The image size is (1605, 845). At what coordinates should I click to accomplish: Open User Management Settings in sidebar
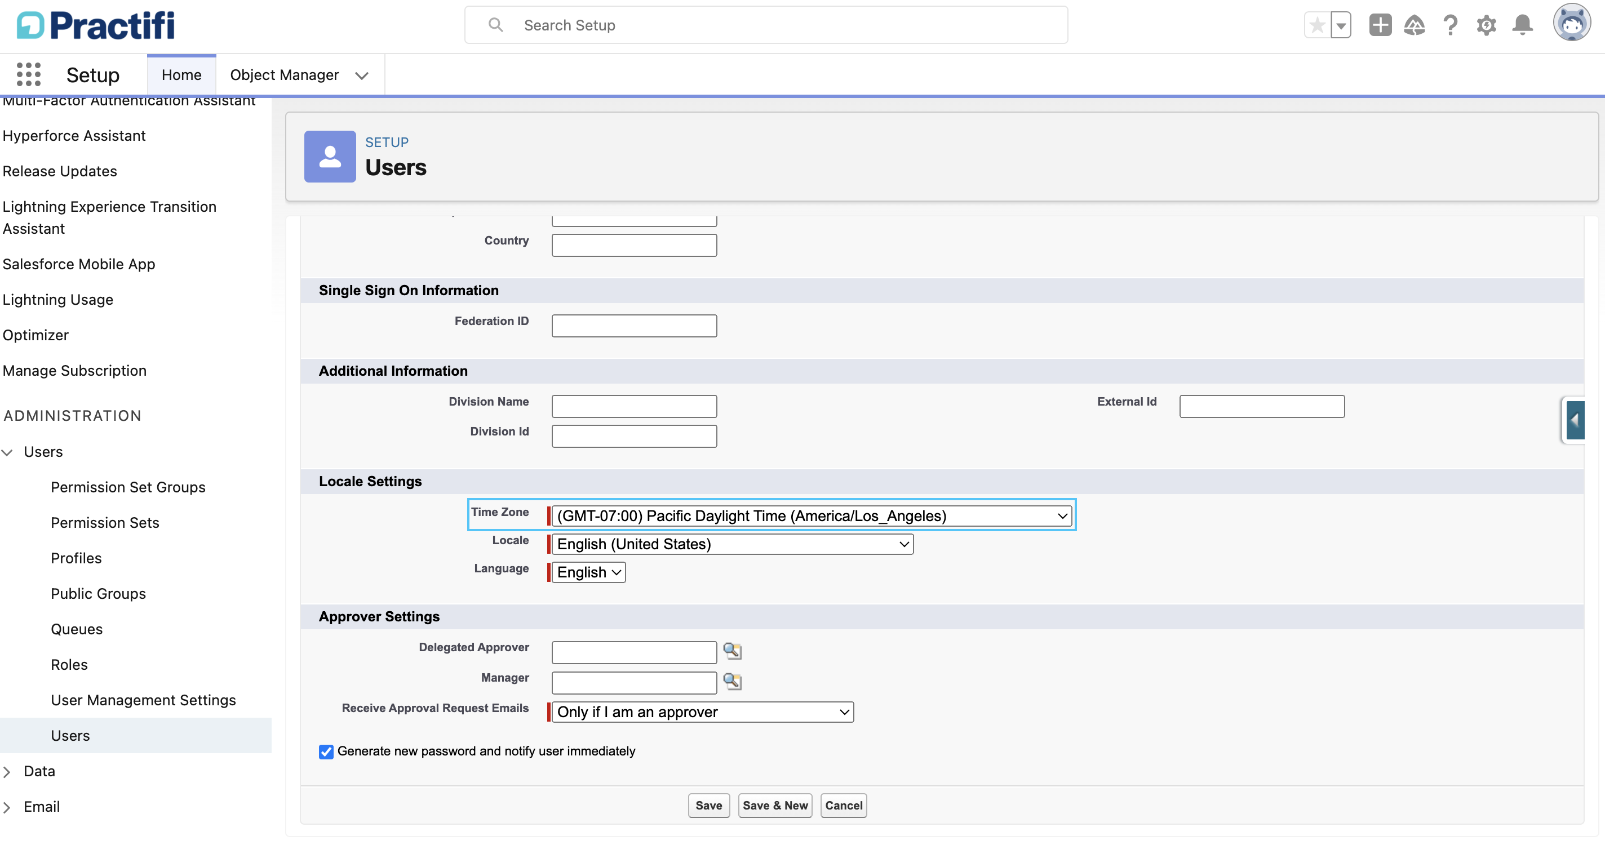(x=143, y=700)
